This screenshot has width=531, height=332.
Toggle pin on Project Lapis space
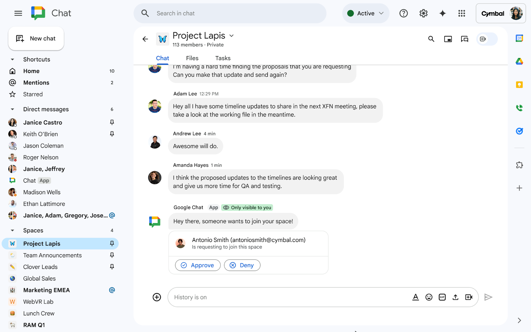pyautogui.click(x=112, y=244)
